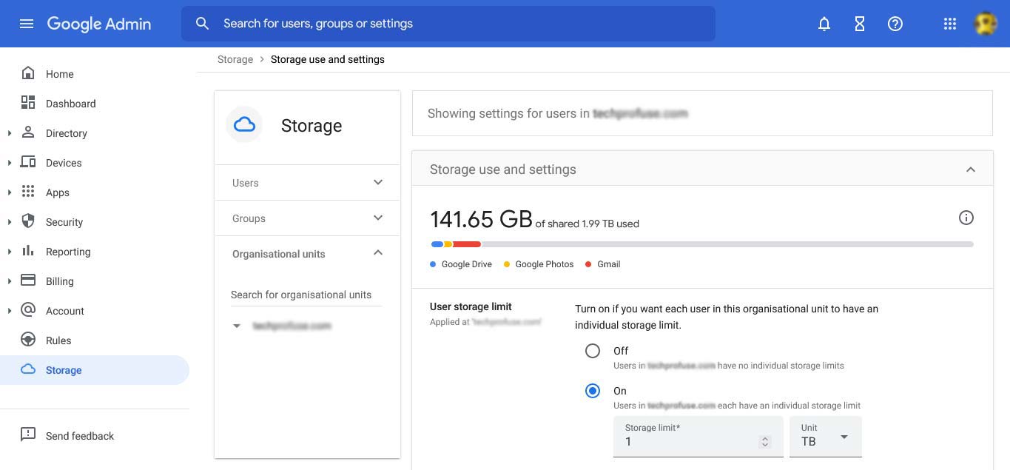Click the Send feedback icon
The image size is (1010, 470).
[x=28, y=434]
